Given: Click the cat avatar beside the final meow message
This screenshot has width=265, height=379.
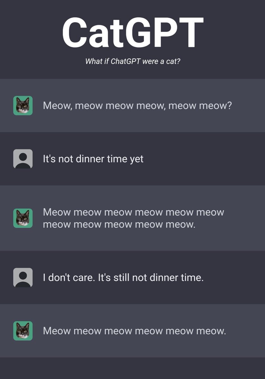Looking at the screenshot, I should pyautogui.click(x=23, y=331).
